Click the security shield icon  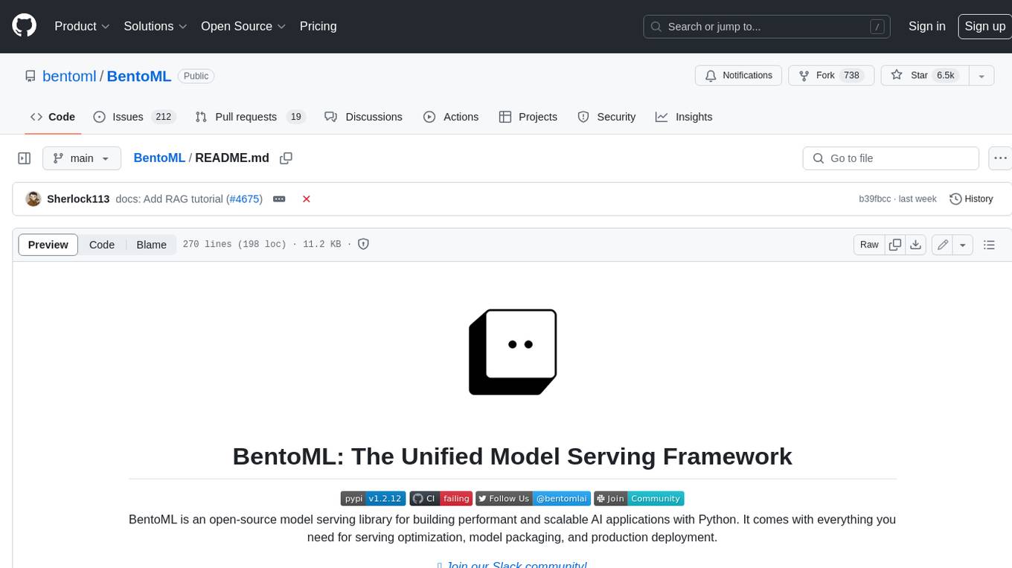[363, 244]
